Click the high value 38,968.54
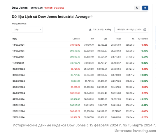This screenshot has width=165, height=136. point(102,69)
